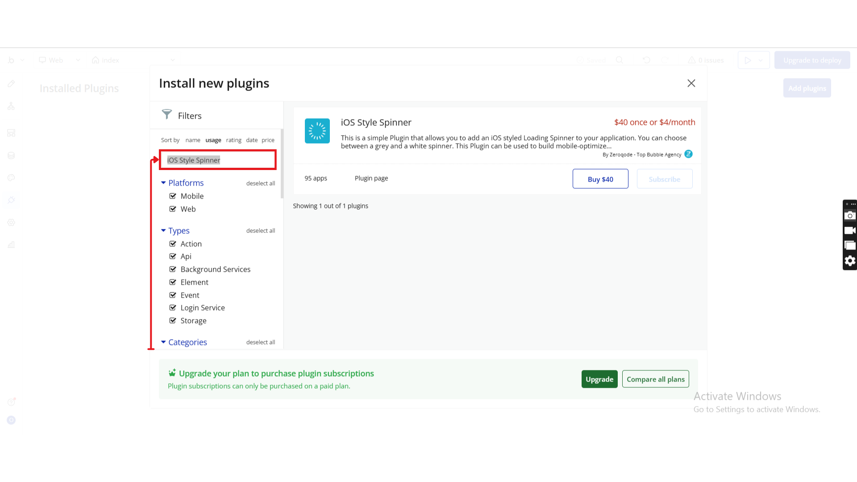The image size is (857, 482).
Task: Sort plugins by rating
Action: 233,140
